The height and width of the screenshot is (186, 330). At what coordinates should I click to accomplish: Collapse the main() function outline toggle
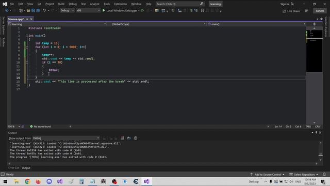[x=27, y=36]
